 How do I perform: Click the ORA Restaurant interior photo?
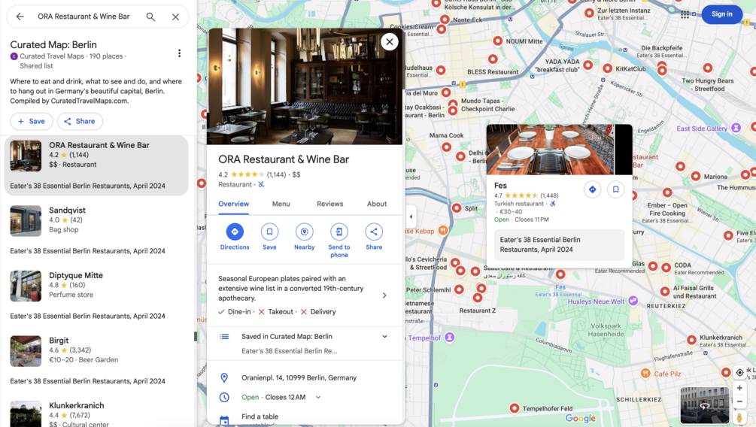click(x=304, y=86)
